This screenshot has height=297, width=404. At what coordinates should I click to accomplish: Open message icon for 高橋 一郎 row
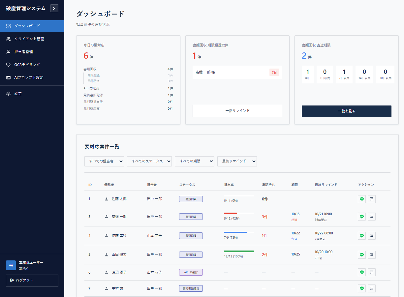pyautogui.click(x=372, y=217)
